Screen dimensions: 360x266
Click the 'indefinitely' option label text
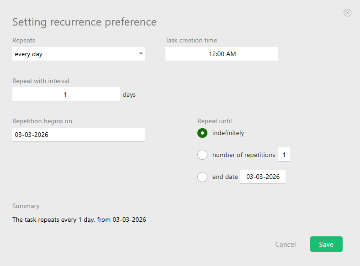228,133
